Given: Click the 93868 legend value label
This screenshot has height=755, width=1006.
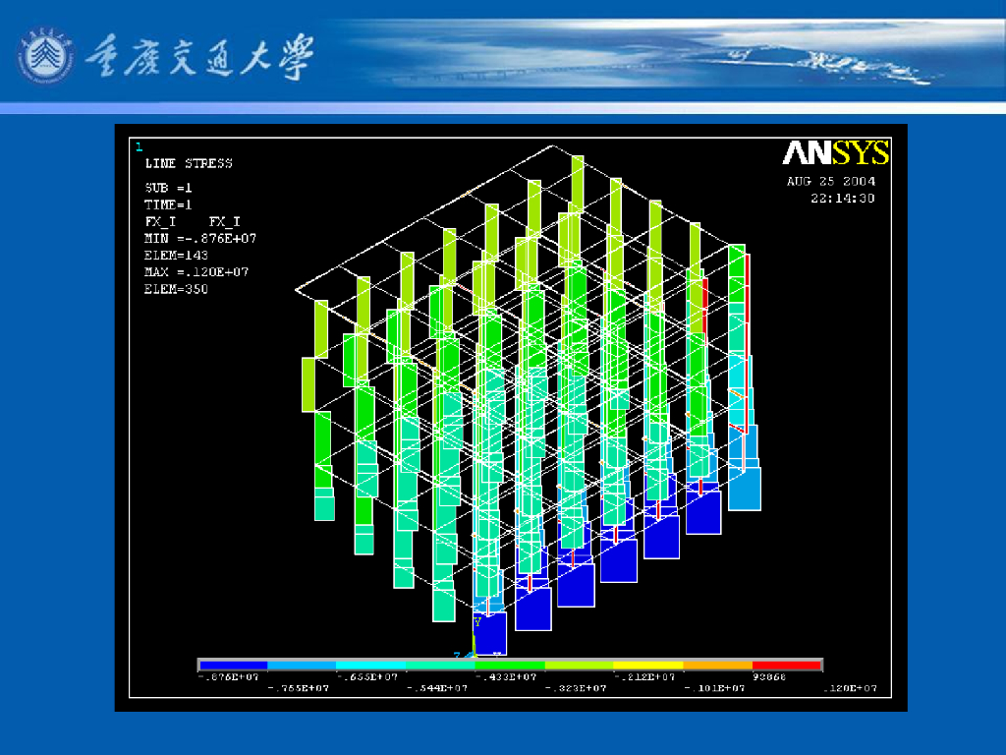Looking at the screenshot, I should [x=769, y=676].
